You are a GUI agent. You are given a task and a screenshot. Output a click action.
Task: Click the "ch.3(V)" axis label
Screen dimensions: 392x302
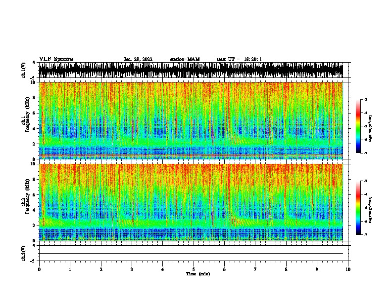[23, 253]
